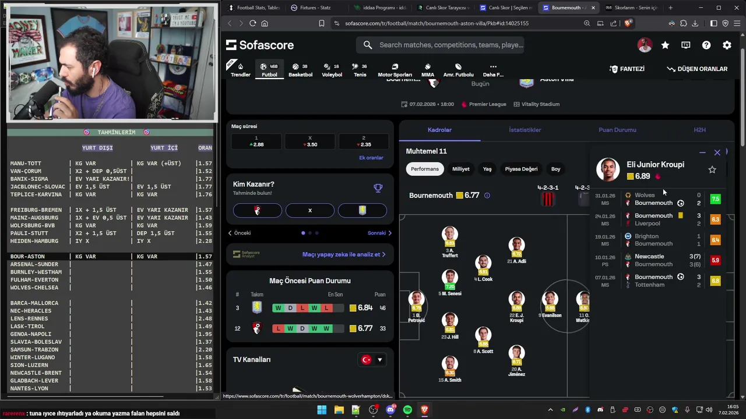
Task: Open the MMA sport category
Action: [x=428, y=70]
